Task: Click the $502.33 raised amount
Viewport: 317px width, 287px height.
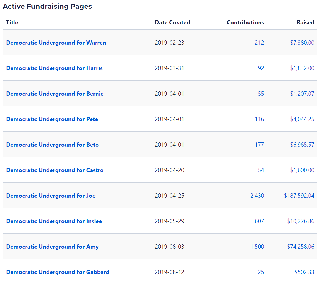Action: 304,272
